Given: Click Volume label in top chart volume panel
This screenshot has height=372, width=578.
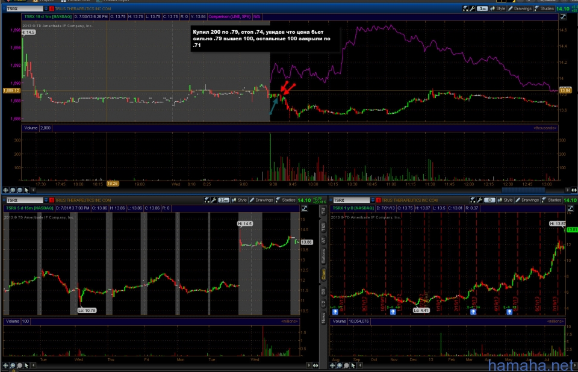Looking at the screenshot, I should 31,128.
